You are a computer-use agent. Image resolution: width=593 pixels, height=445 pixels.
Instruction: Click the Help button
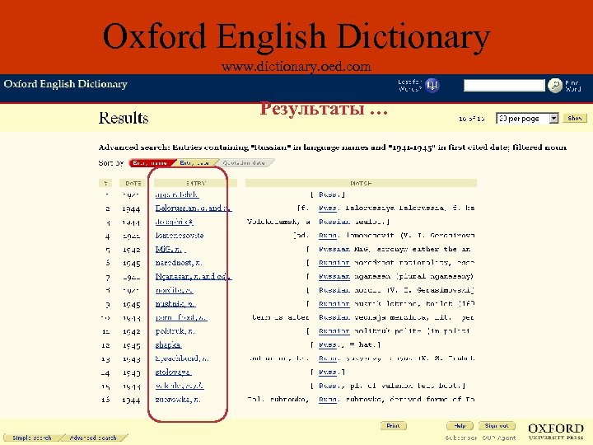[460, 426]
